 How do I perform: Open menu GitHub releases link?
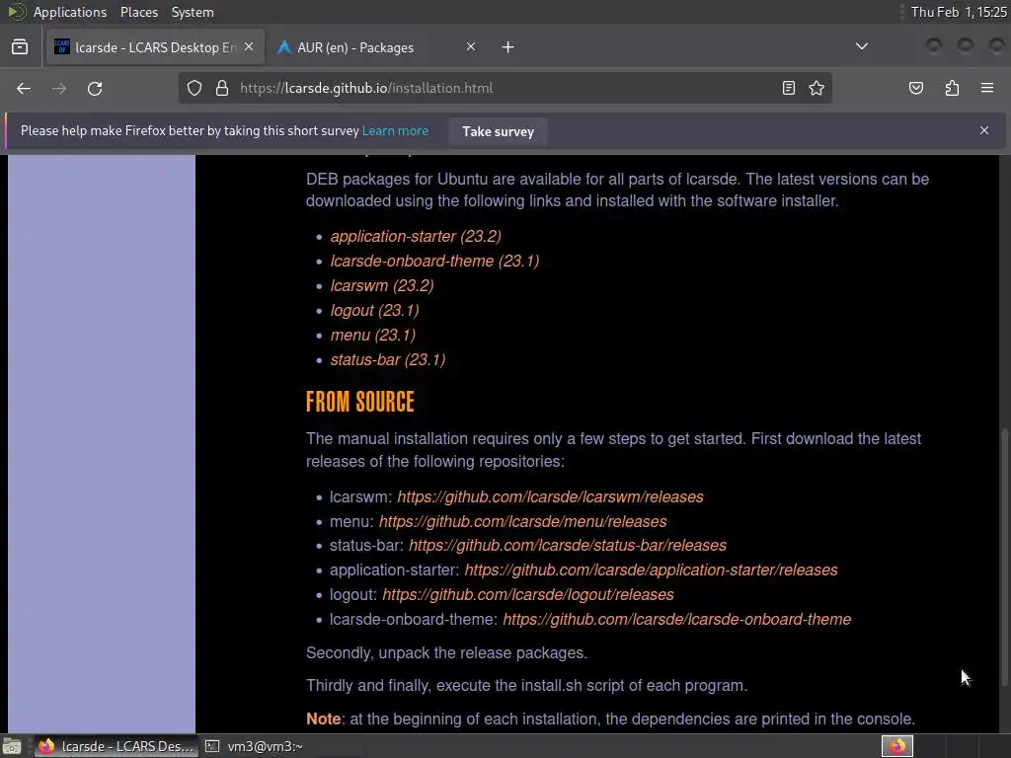523,521
